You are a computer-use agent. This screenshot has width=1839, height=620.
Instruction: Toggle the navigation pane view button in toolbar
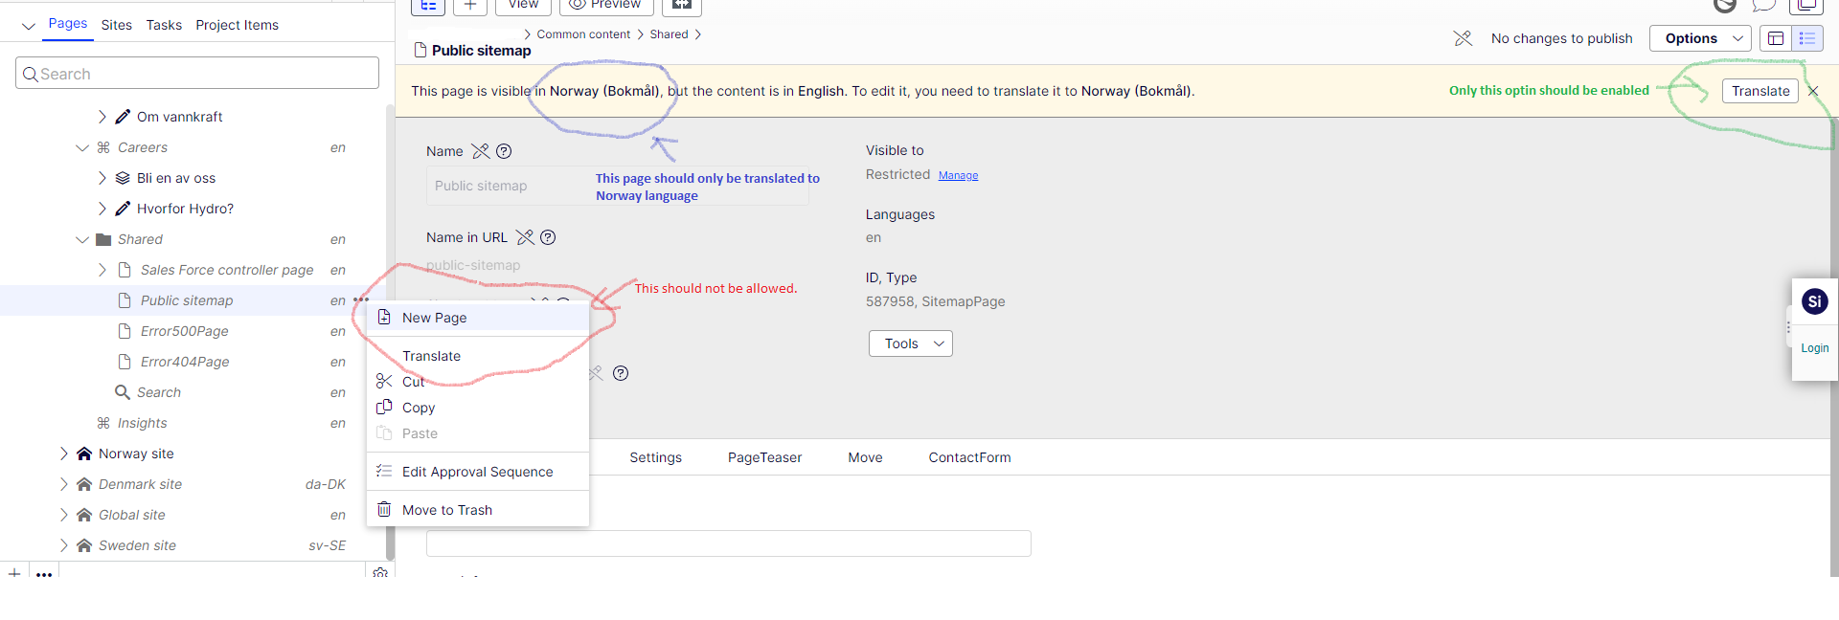(x=428, y=6)
